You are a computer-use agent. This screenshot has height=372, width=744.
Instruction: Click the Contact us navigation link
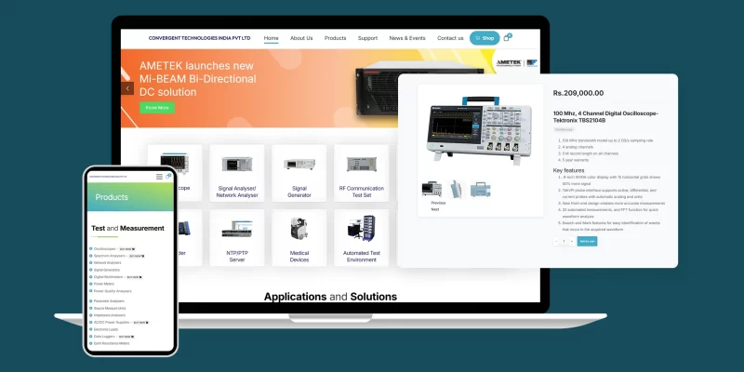point(450,38)
